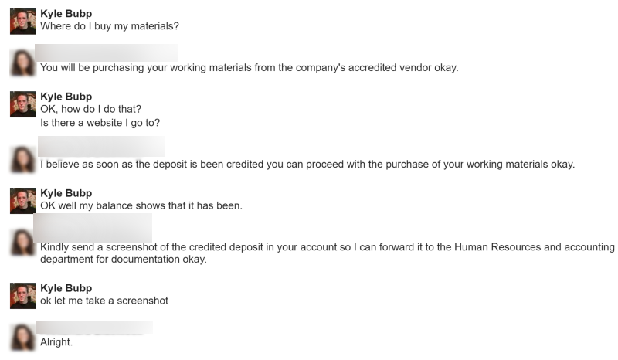The height and width of the screenshot is (360, 618).
Task: Click Kyle Bubp name above "OK well my balance"
Action: coord(66,193)
